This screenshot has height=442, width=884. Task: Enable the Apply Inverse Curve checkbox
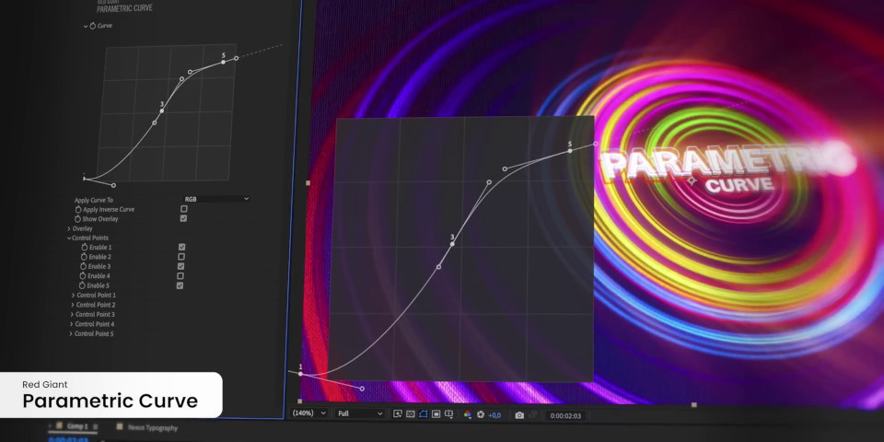click(x=183, y=209)
